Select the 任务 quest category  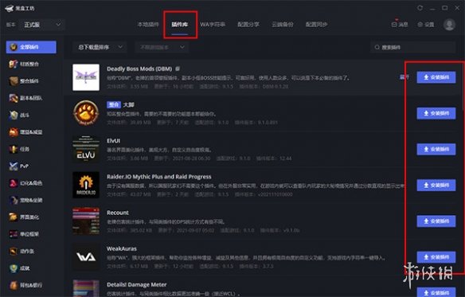tap(20, 149)
